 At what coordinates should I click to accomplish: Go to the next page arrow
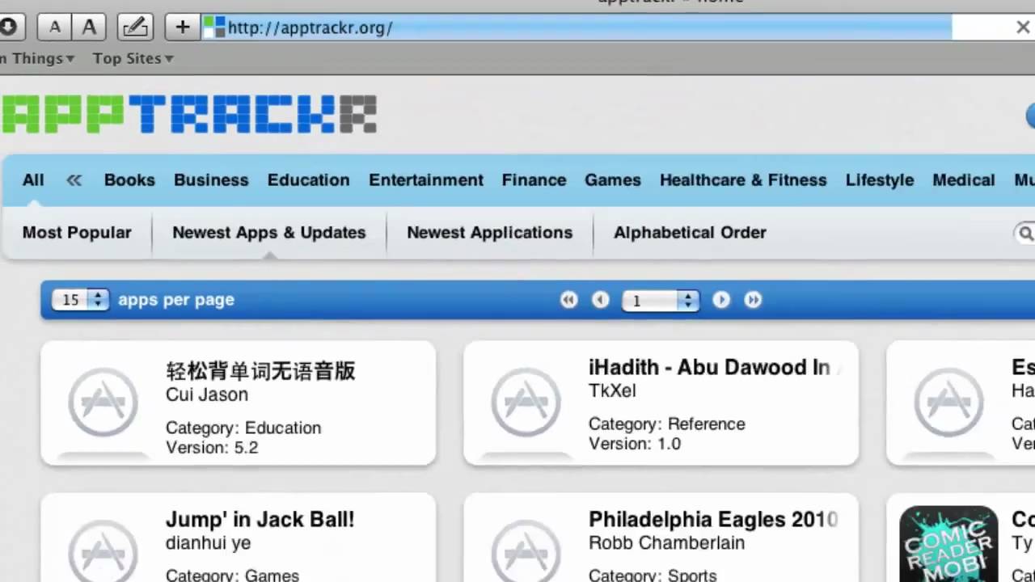(721, 300)
